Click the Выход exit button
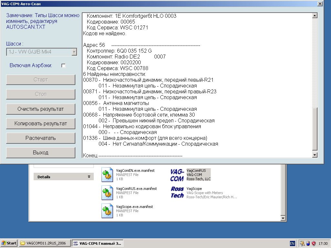This screenshot has height=248, width=331. click(x=41, y=152)
